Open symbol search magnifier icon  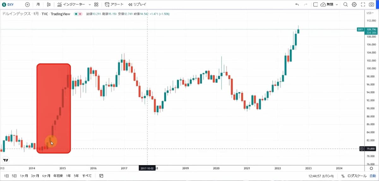click(x=345, y=4)
